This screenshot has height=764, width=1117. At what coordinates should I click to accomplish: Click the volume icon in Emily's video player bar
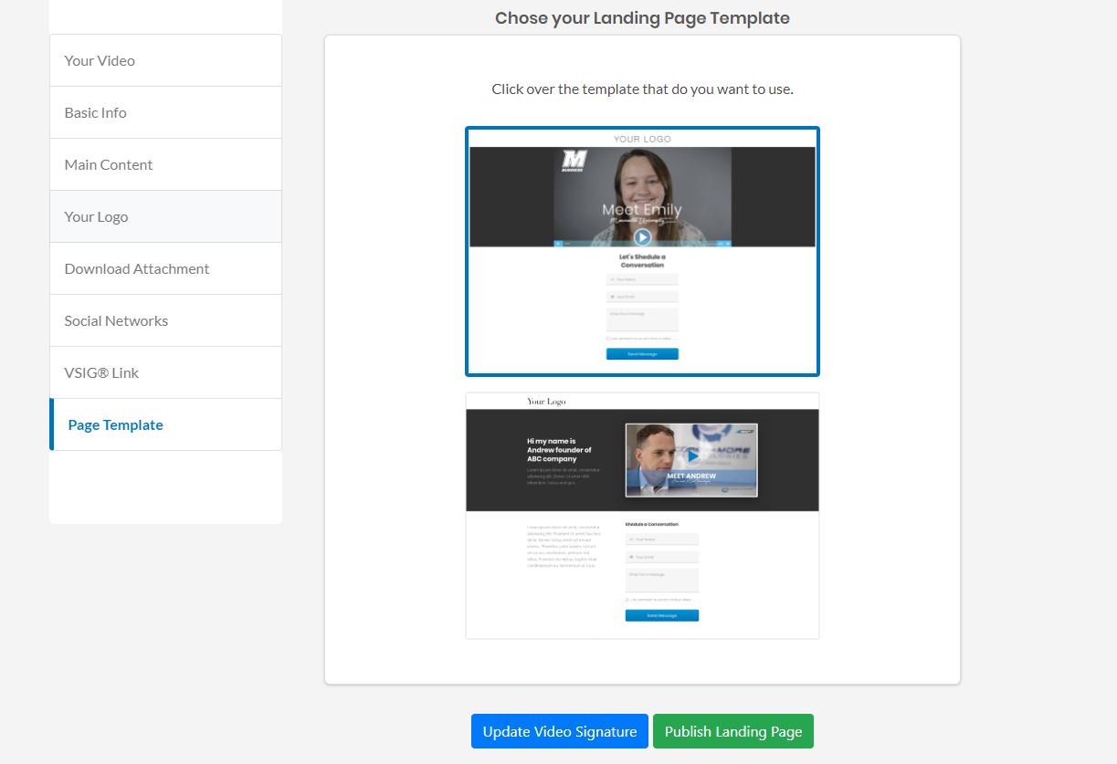click(x=721, y=244)
